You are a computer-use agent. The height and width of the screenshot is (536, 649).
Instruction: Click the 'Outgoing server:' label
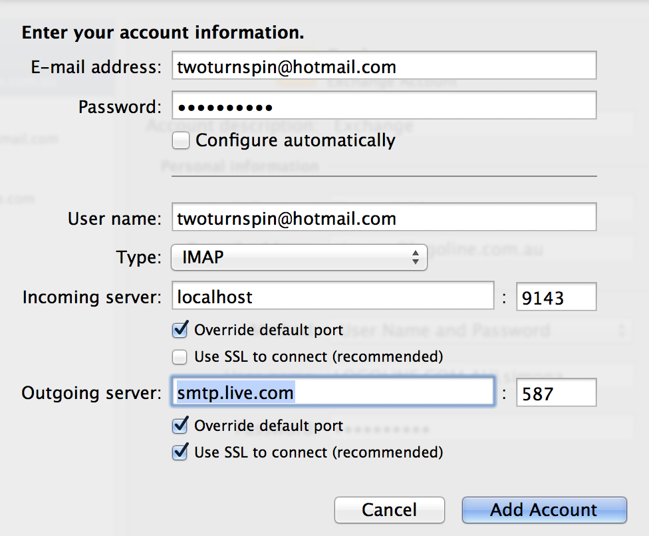[92, 393]
